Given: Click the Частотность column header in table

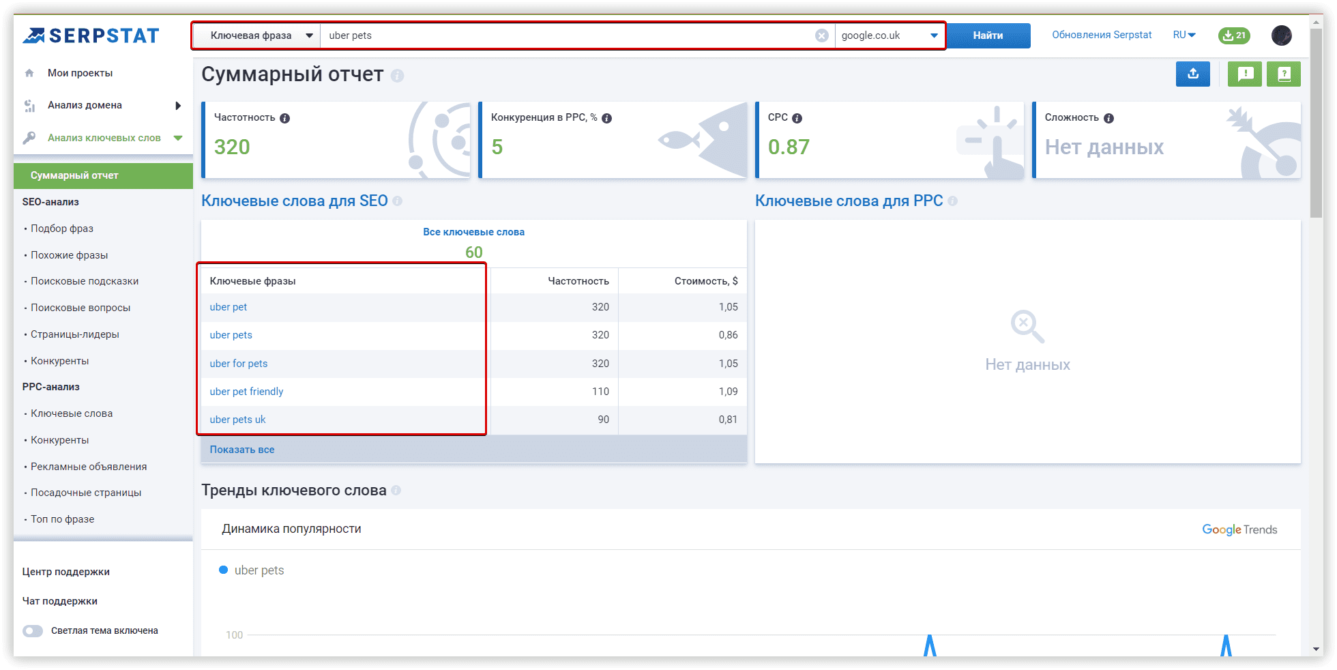Looking at the screenshot, I should tap(578, 281).
